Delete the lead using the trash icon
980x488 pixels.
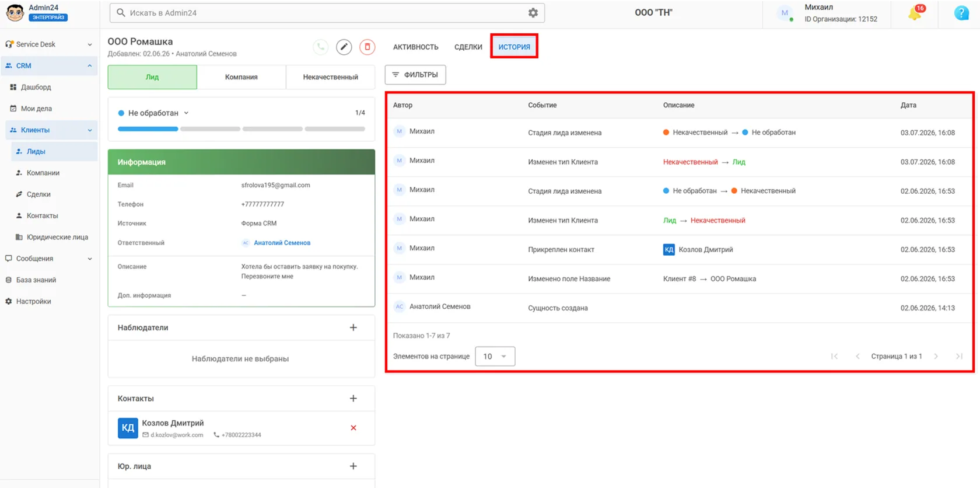(x=367, y=47)
